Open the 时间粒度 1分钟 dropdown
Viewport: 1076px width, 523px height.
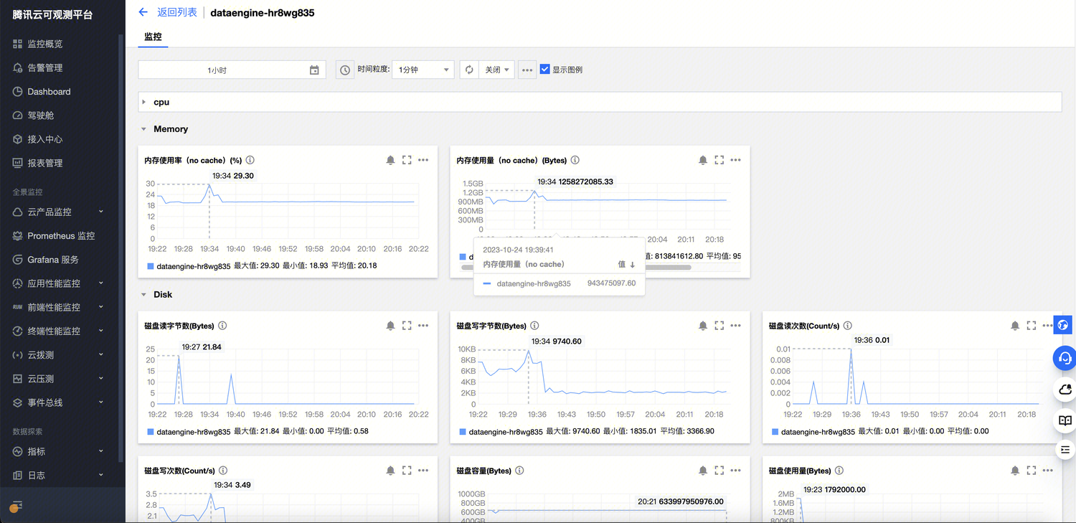click(423, 70)
